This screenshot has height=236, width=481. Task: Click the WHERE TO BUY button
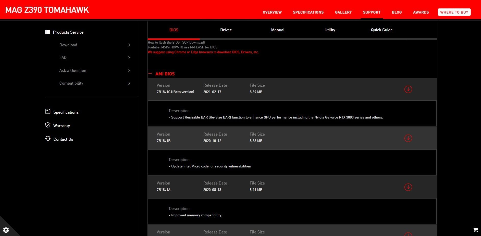pos(454,12)
